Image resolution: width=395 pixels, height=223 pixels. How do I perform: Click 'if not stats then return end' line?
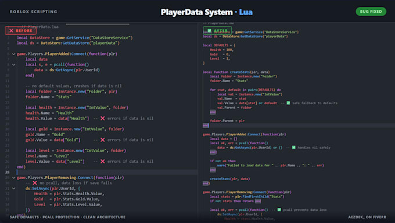pyautogui.click(x=235, y=201)
